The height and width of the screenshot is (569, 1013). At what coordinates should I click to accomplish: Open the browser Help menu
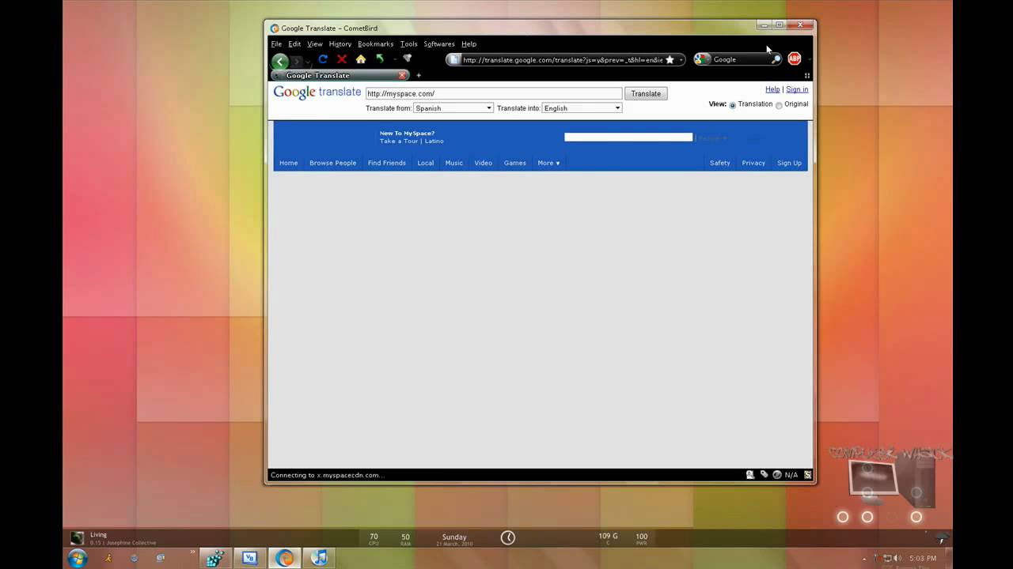coord(469,44)
